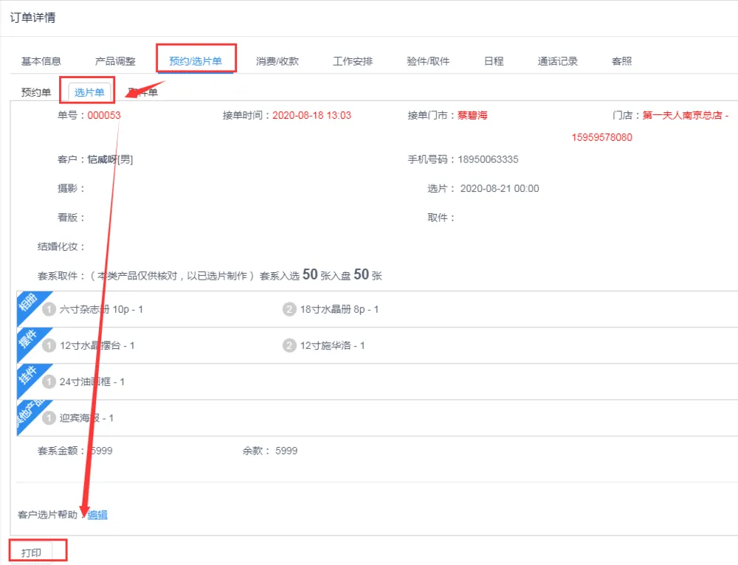Click the number 1 badge beside 24寸油画框
738x565 pixels.
(x=49, y=381)
